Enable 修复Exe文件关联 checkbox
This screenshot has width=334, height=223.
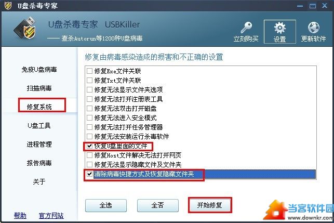[x=90, y=71]
